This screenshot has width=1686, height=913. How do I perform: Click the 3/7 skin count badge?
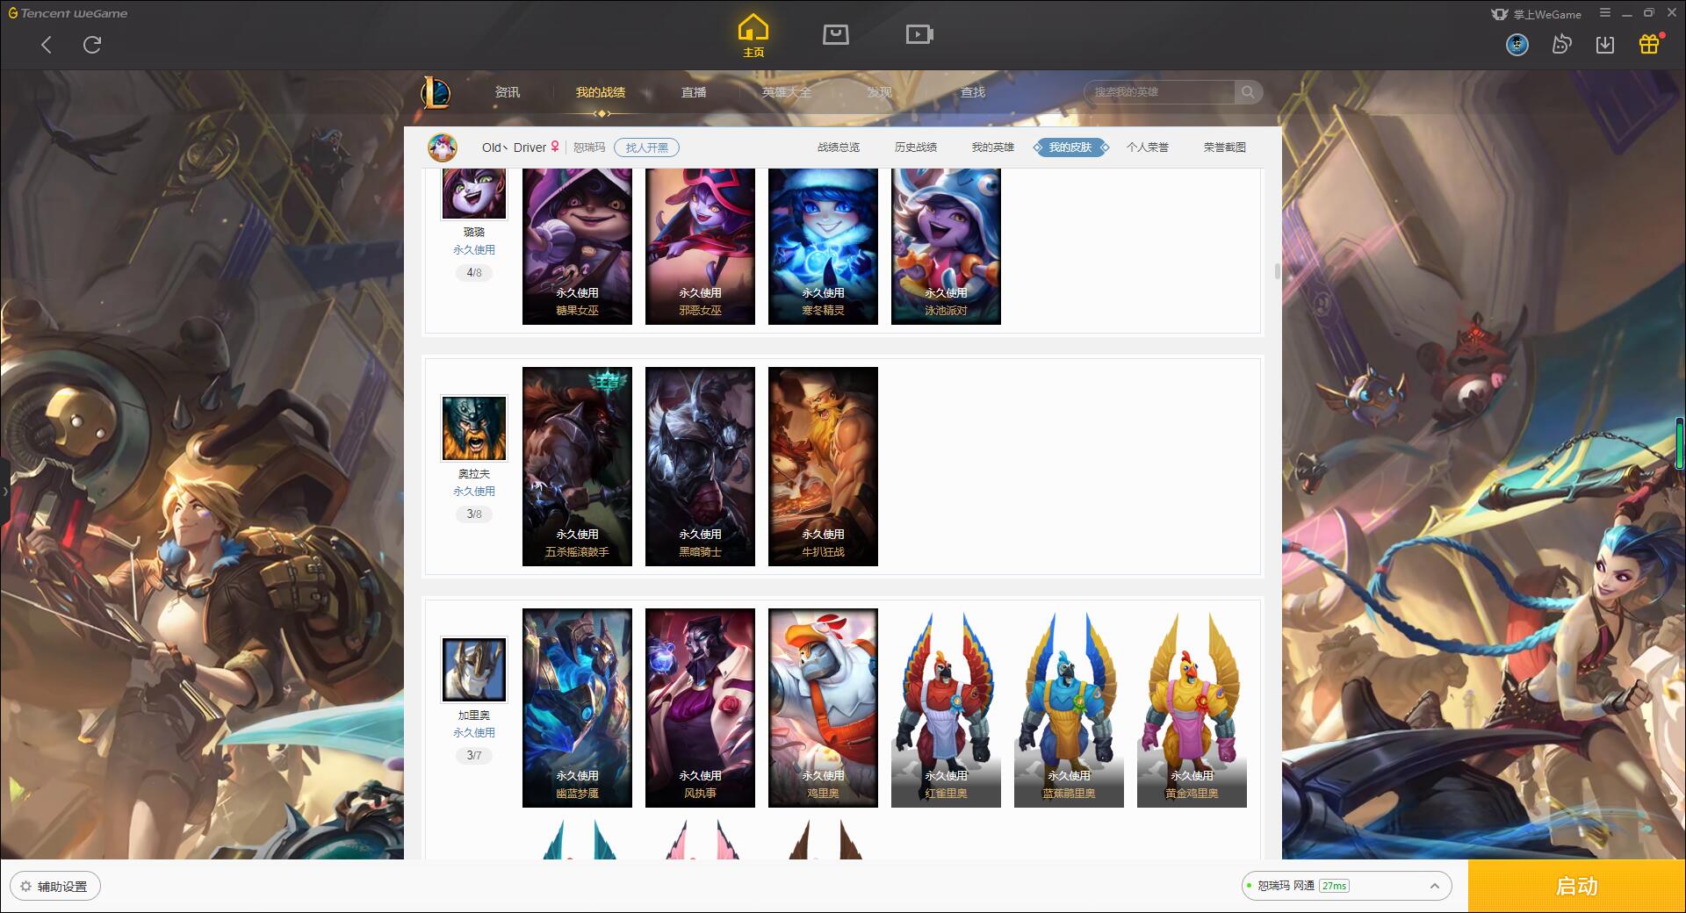474,756
